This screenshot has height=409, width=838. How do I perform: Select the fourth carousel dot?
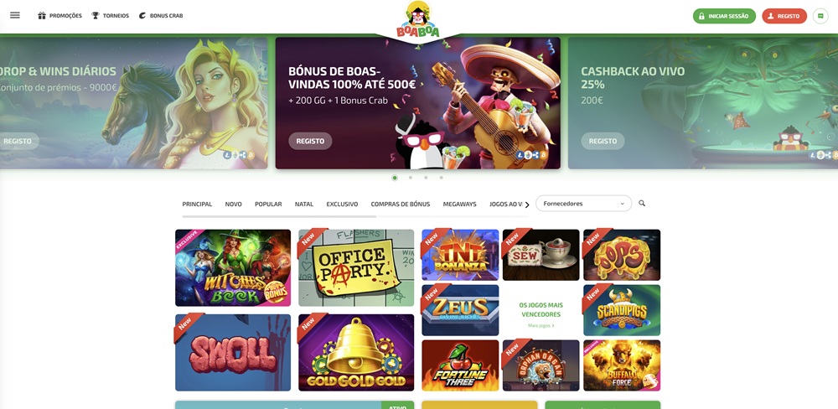tap(442, 178)
